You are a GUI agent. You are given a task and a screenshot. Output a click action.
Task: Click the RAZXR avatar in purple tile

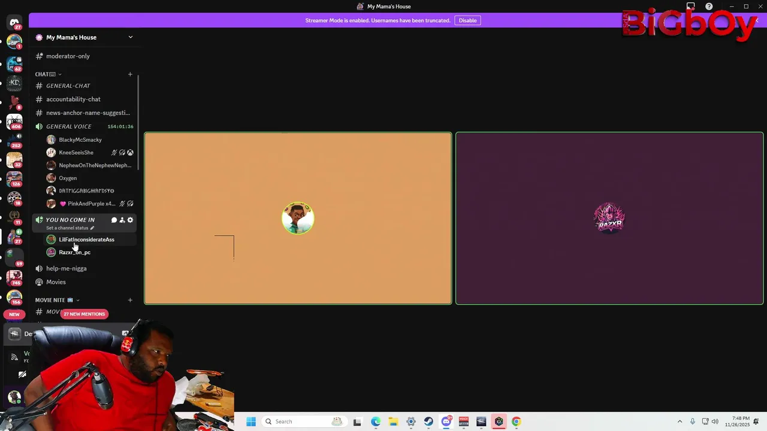(609, 217)
